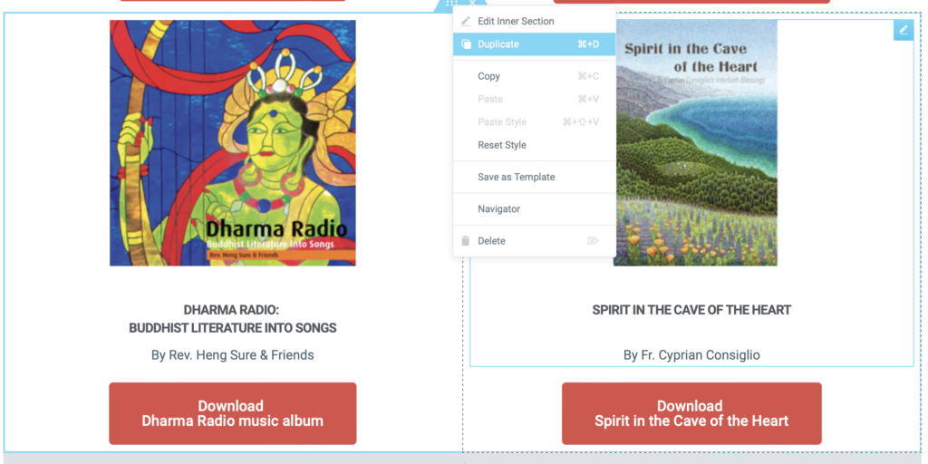
Task: Click the Dharma Radio Buddhist Literature heading
Action: (233, 319)
